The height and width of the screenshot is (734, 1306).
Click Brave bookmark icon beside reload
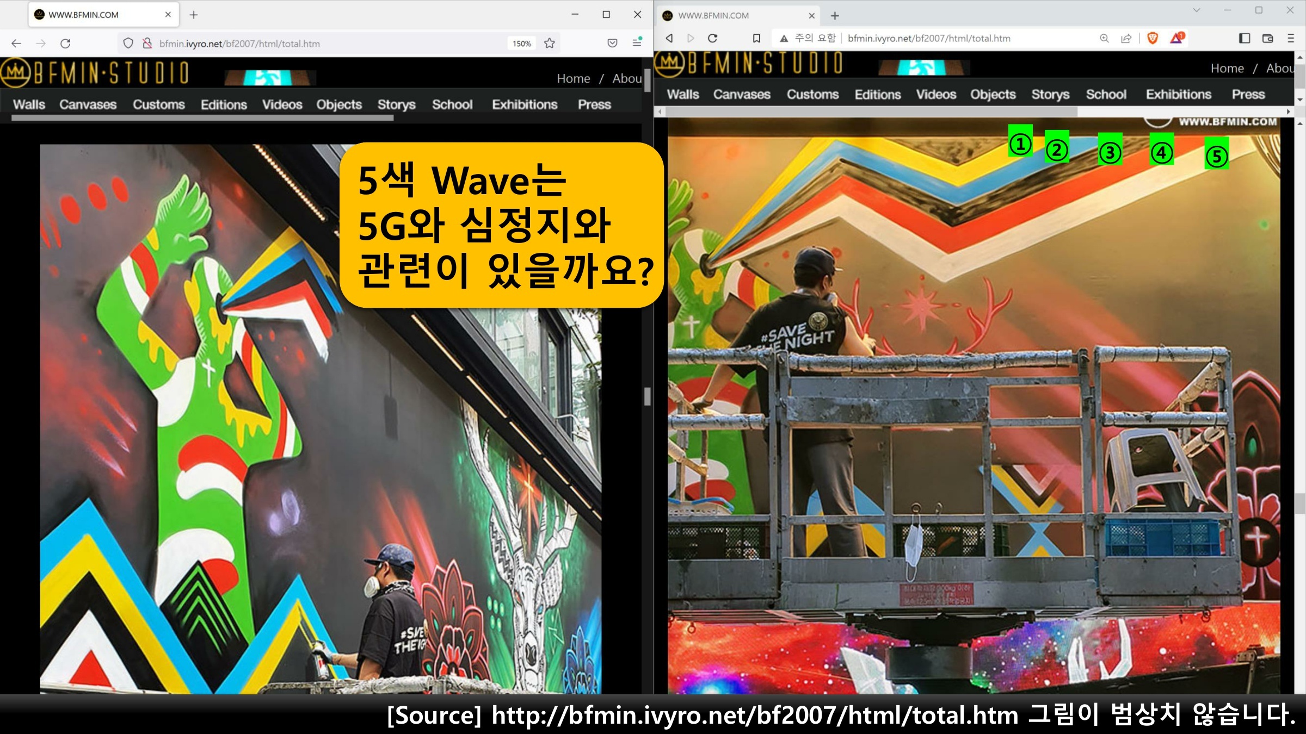coord(756,38)
